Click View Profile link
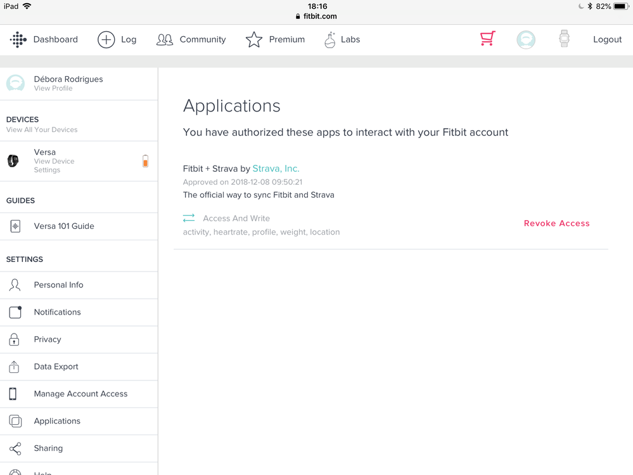Image resolution: width=633 pixels, height=475 pixels. (53, 88)
